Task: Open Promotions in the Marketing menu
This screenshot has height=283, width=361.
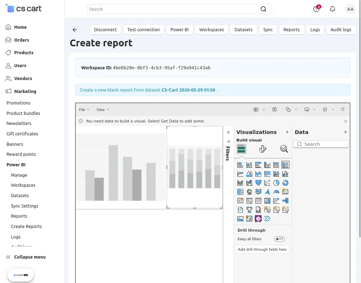Action: 18,103
